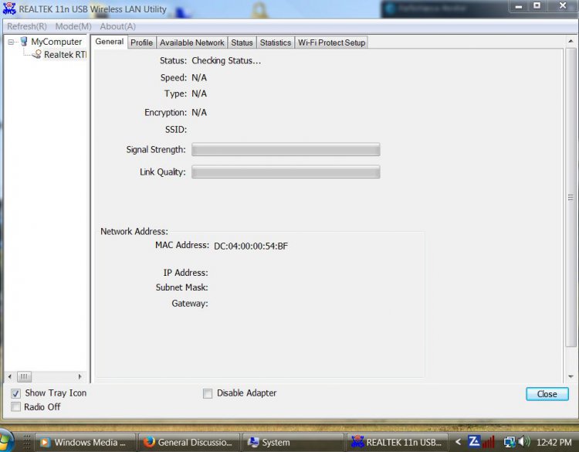Click the MAC address DC:04:00:00:54:BF
The image size is (579, 452).
(251, 246)
